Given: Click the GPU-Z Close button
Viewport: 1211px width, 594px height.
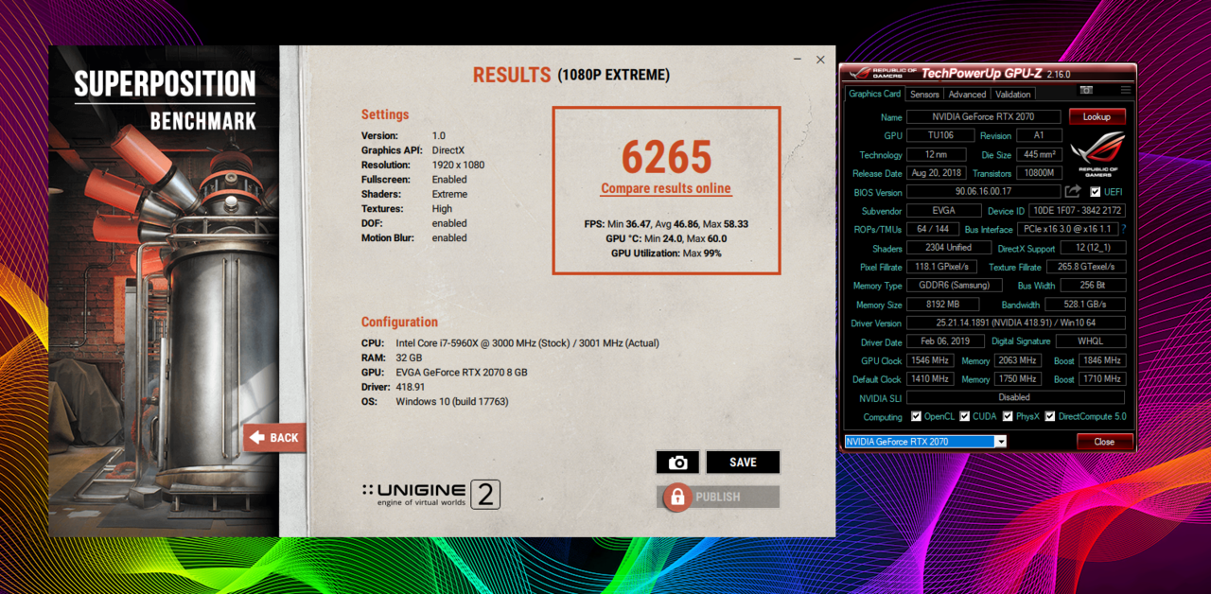Looking at the screenshot, I should pyautogui.click(x=1104, y=442).
